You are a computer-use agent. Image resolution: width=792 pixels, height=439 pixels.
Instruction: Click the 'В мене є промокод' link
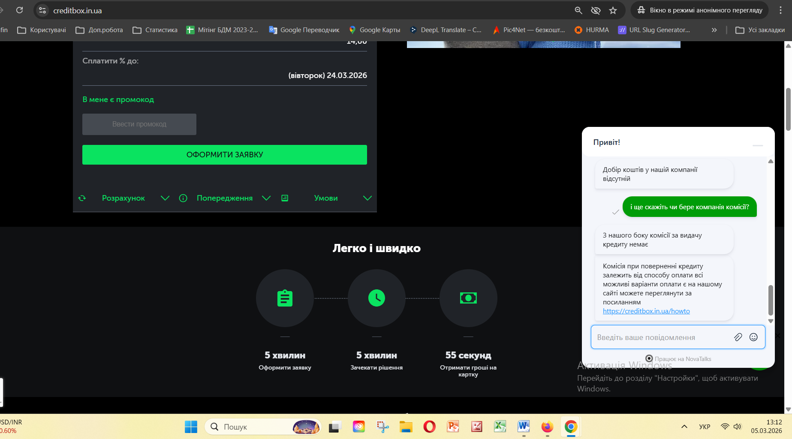tap(118, 99)
